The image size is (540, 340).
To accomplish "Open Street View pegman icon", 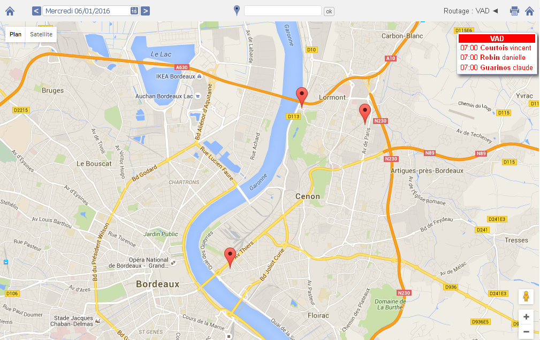I will [526, 296].
